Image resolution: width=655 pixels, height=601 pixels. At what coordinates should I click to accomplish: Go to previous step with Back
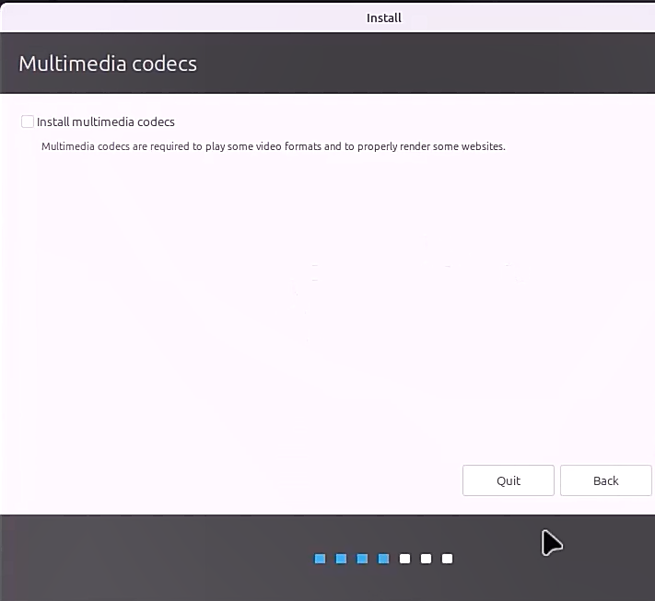(x=605, y=480)
